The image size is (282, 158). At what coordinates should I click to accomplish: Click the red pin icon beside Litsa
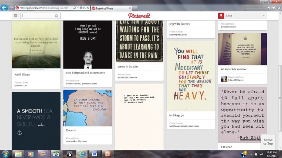point(221,16)
